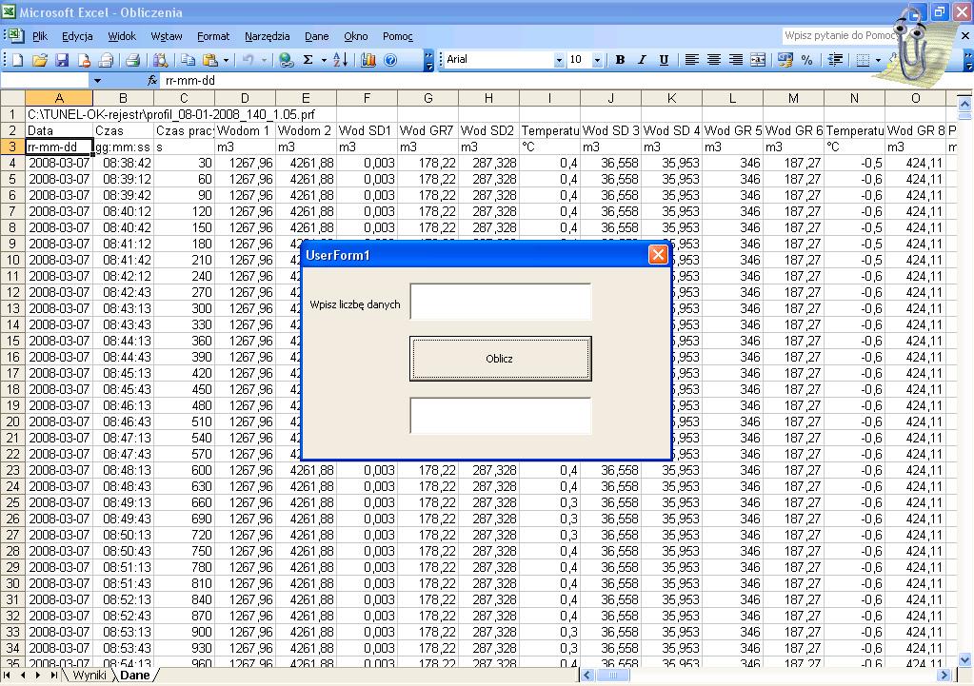This screenshot has width=974, height=686.
Task: Close the UserForm1 dialog
Action: (658, 255)
